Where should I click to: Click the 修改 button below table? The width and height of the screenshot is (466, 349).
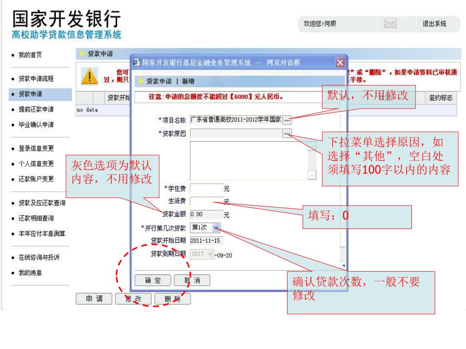(x=133, y=299)
